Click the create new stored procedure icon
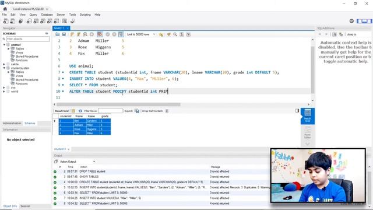The height and width of the screenshot is (210, 373). point(50,21)
